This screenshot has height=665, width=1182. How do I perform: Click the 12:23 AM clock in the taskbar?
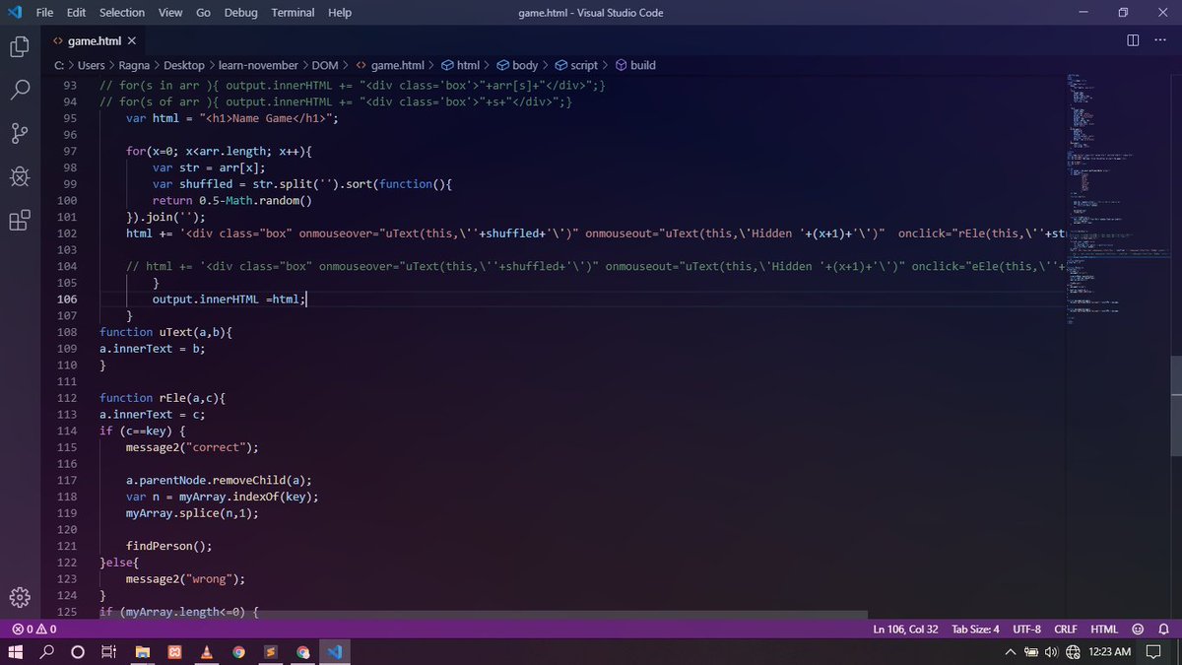coord(1110,652)
